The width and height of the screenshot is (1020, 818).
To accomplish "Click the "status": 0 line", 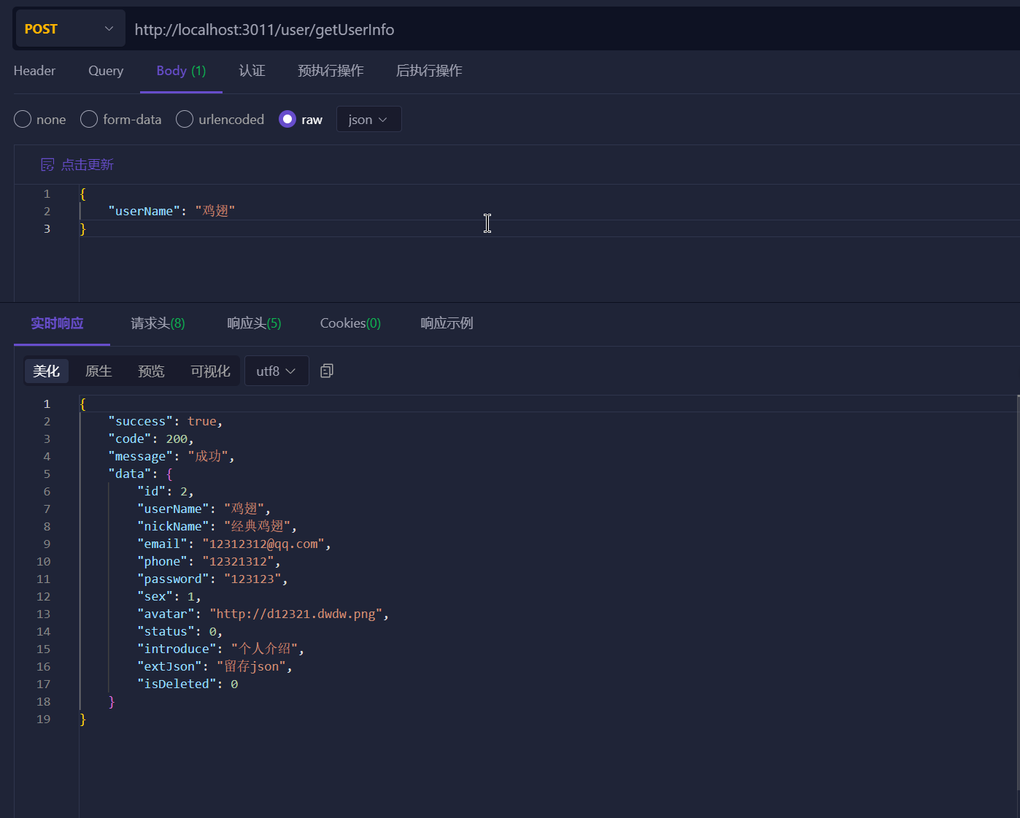I will coord(180,631).
